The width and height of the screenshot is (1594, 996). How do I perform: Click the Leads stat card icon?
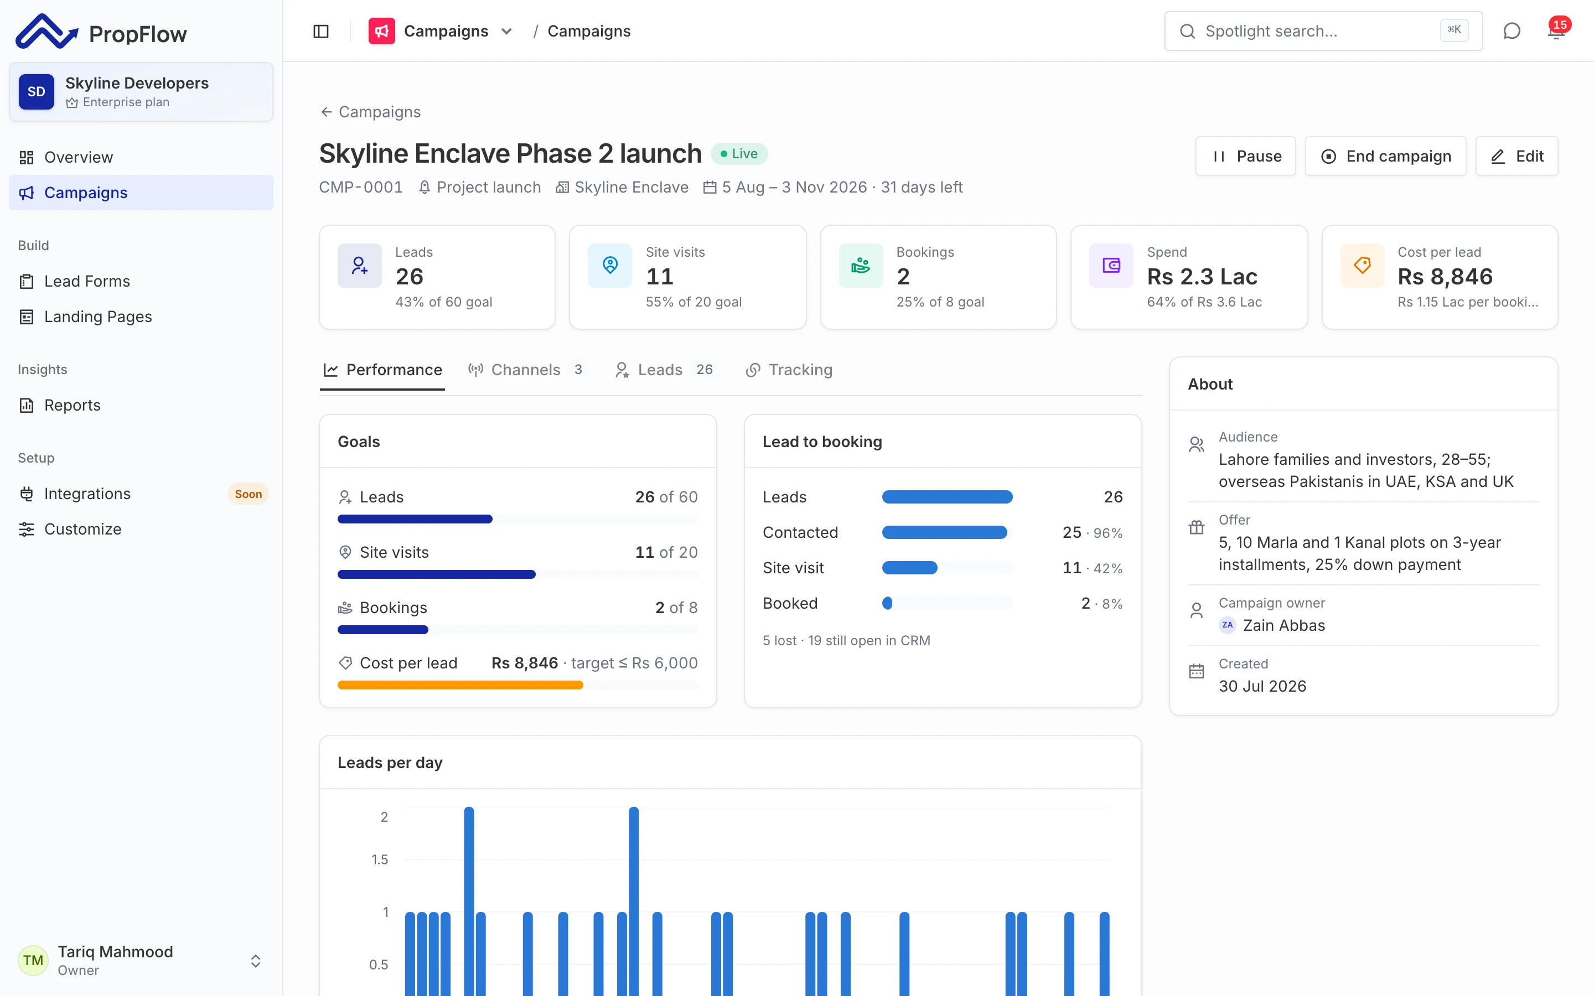(360, 266)
